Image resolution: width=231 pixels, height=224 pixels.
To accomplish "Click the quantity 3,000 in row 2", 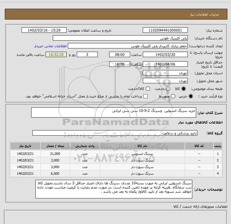I will point(55,160).
